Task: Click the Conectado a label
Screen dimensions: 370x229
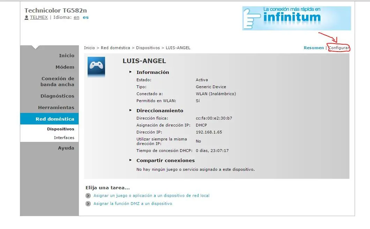Action: pos(150,94)
